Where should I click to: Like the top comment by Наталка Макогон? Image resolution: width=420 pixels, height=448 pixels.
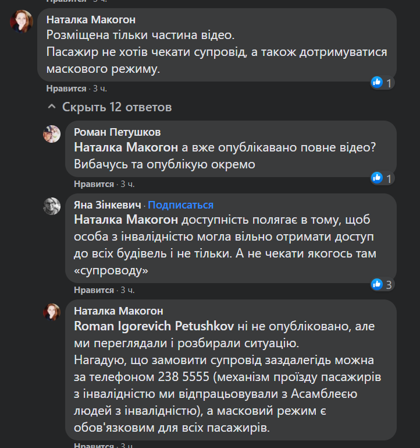click(66, 89)
